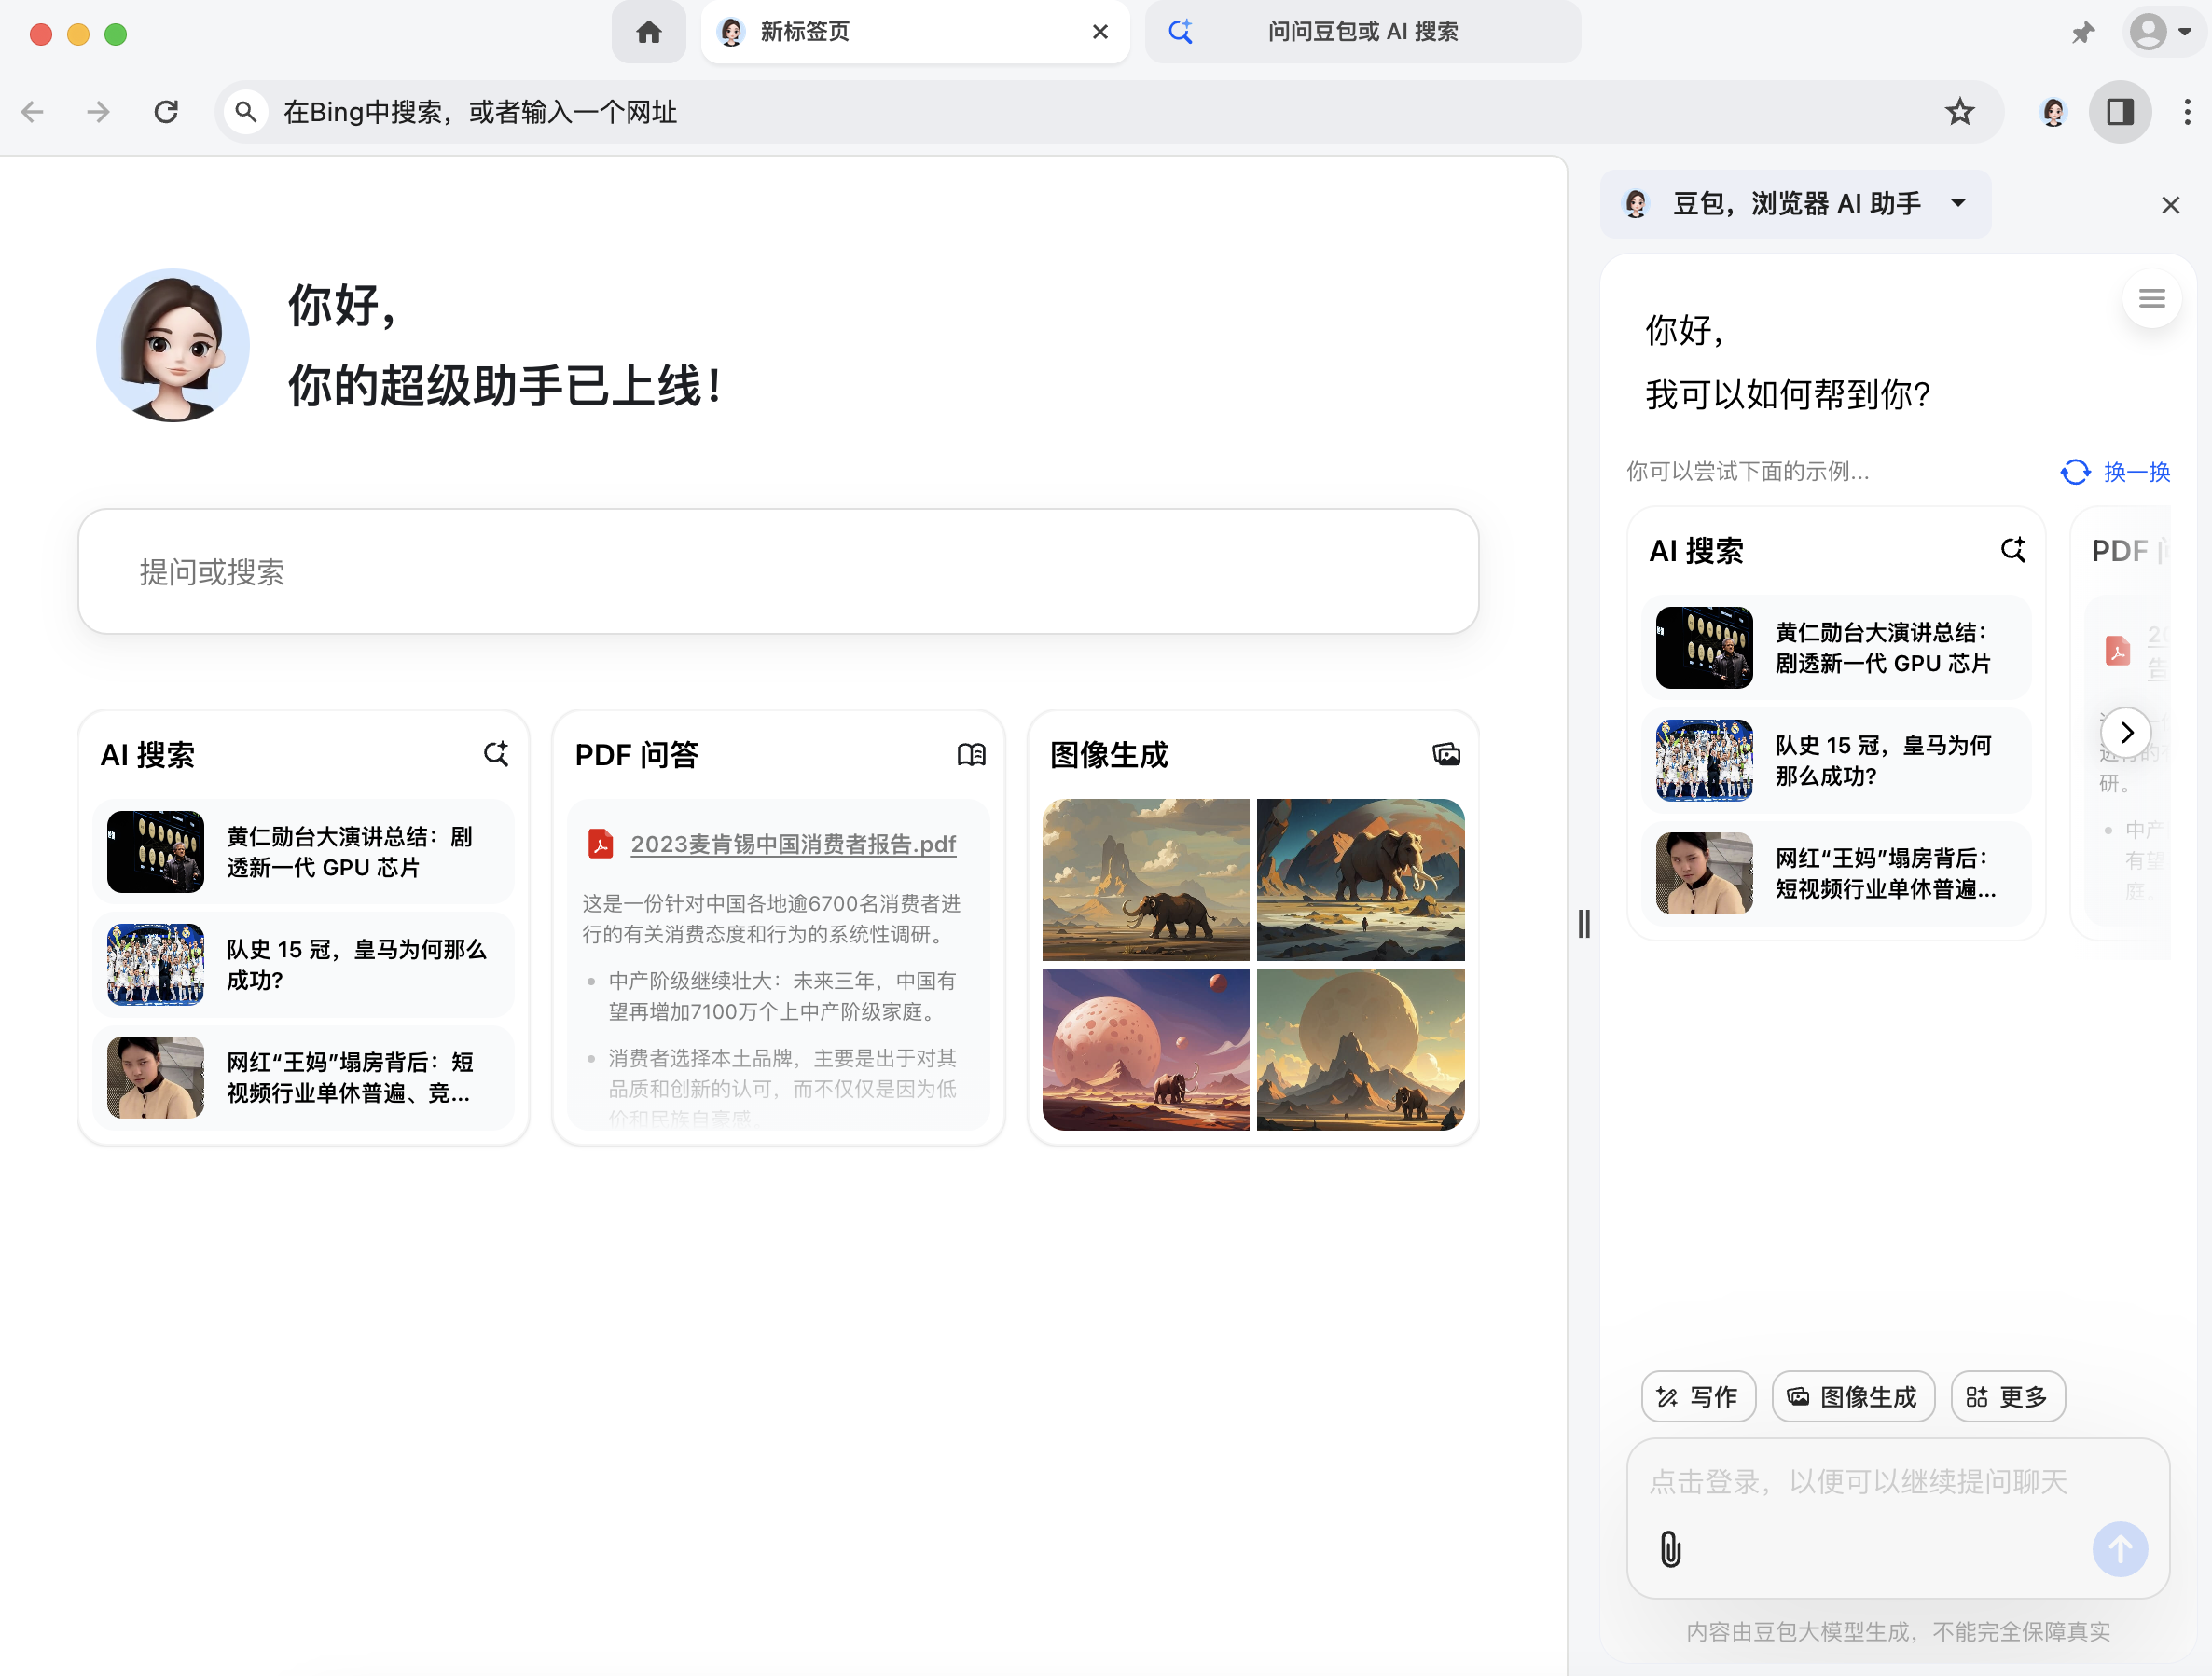Screen dimensions: 2212x1676
Task: Open mammoth by planet image top-right
Action: tap(1360, 879)
